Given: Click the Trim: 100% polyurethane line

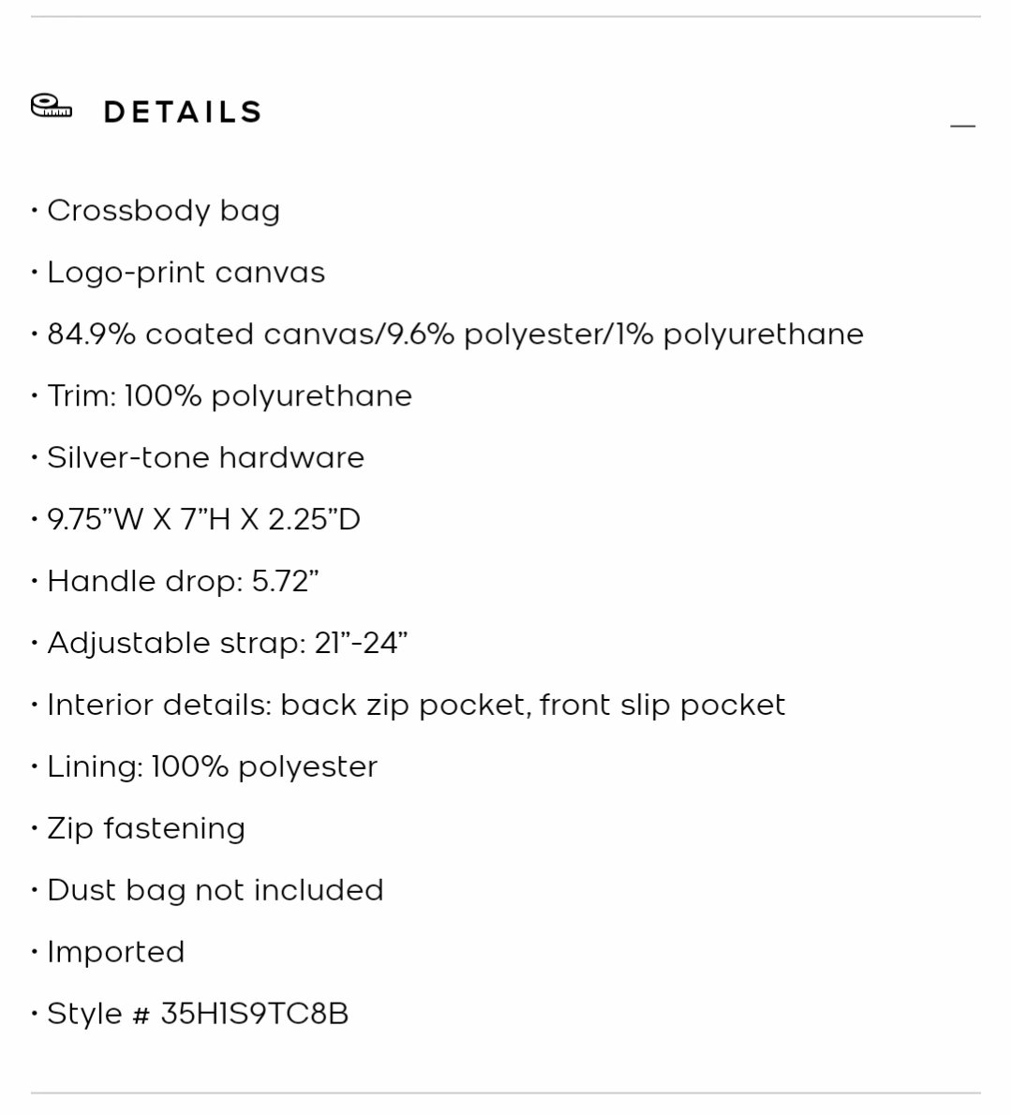Looking at the screenshot, I should (x=230, y=396).
